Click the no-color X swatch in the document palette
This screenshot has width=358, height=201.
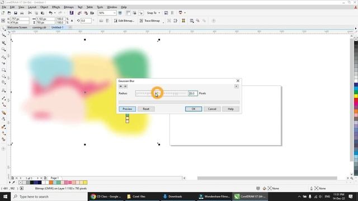point(21,183)
